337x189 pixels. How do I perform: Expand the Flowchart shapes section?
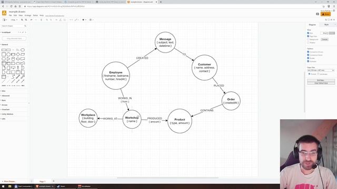pos(6,110)
